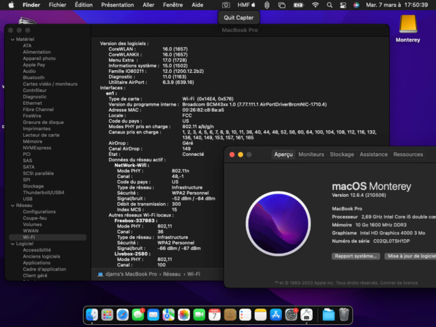Open the Fichier menu
436x327 pixels.
[57, 5]
